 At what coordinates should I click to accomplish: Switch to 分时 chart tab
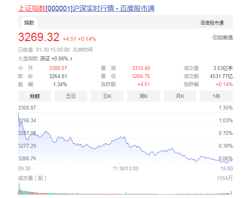35,96
